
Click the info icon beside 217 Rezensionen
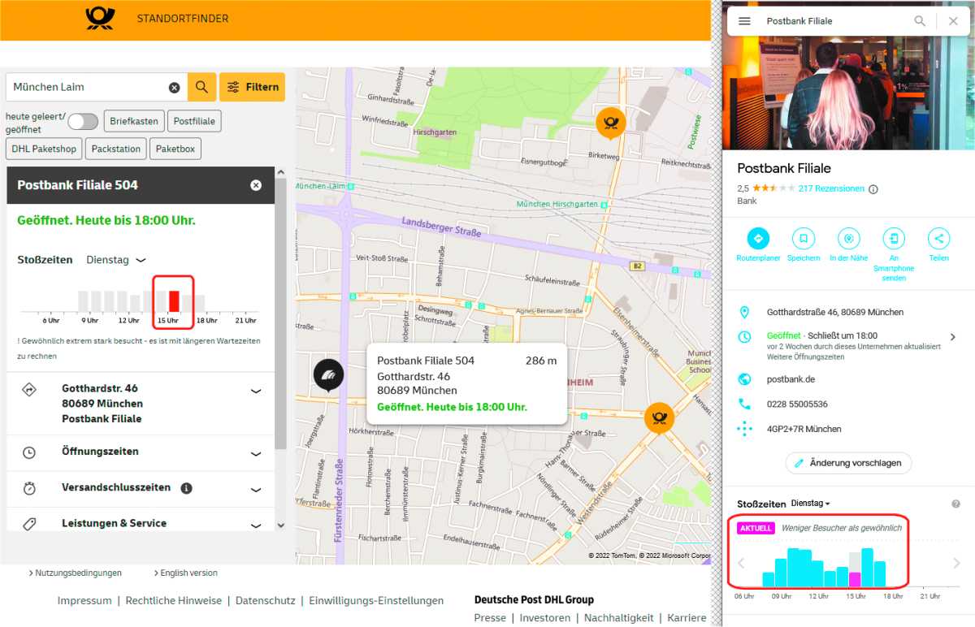coord(873,189)
